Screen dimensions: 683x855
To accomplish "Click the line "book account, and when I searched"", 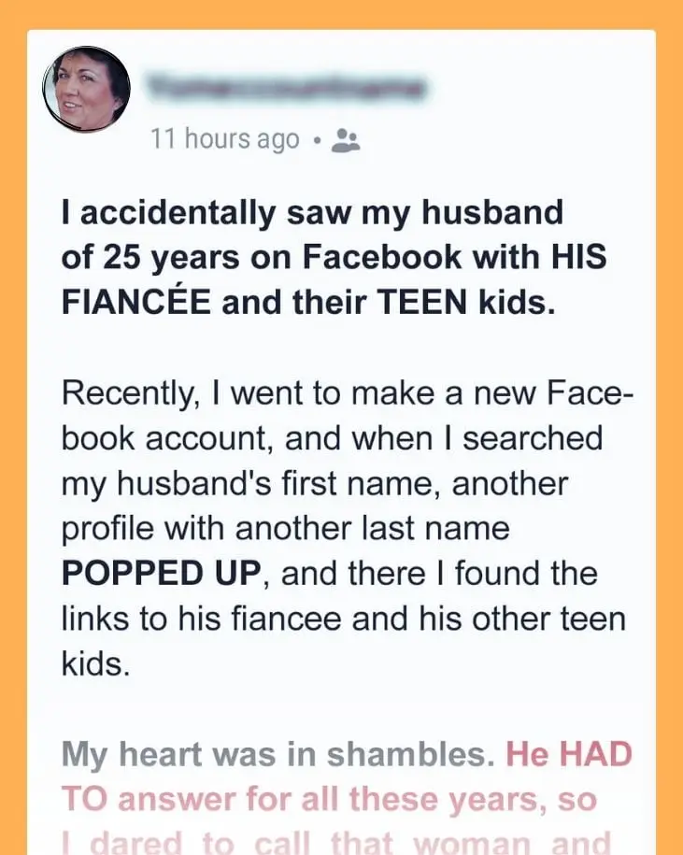I will 332,438.
